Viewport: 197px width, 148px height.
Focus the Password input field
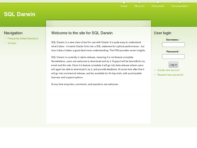pyautogui.click(x=173, y=56)
